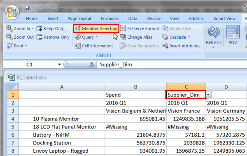The height and width of the screenshot is (156, 247).
Task: Switch to the Insert ribbon tab
Action: tap(53, 19)
